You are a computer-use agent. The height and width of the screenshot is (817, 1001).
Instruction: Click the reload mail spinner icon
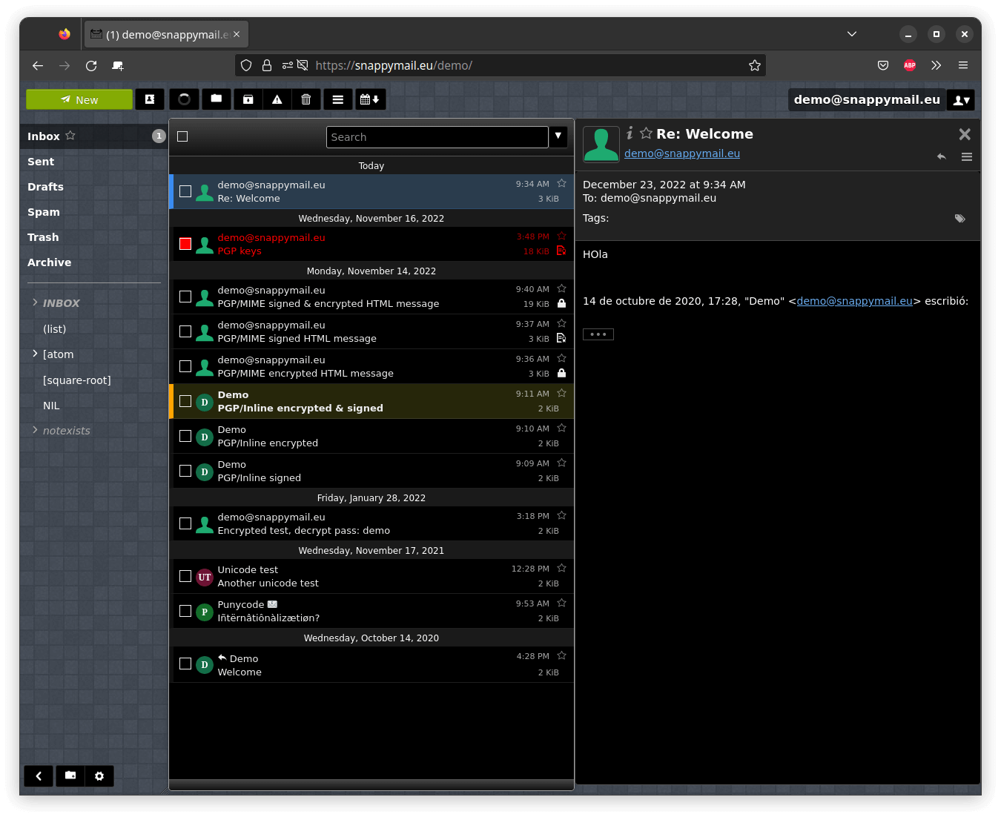(185, 99)
